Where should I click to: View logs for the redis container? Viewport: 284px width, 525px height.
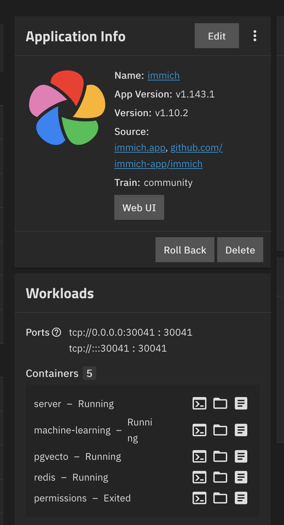click(x=241, y=477)
